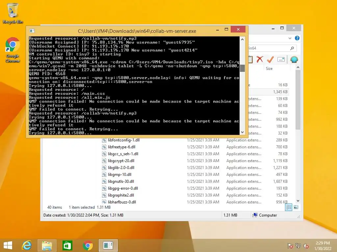This screenshot has width=337, height=252.
Task: Click the 1,687 KB size value
Action: 280,181
